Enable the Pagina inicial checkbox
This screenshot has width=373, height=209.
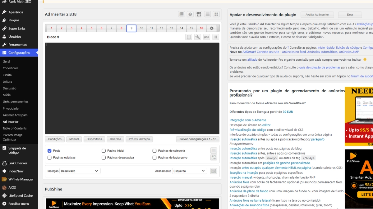coord(104,151)
